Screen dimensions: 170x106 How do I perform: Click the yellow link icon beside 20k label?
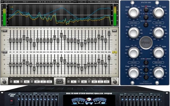(114, 52)
